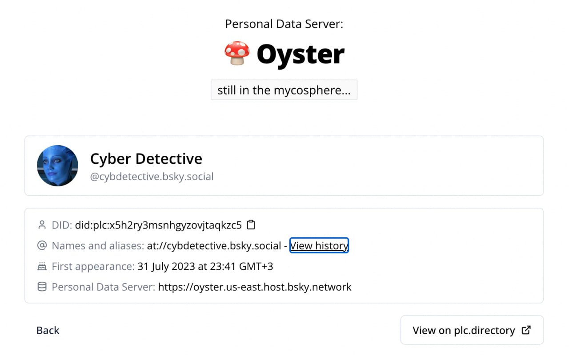Click Cyber Detective avatar image
The height and width of the screenshot is (355, 569).
point(57,166)
